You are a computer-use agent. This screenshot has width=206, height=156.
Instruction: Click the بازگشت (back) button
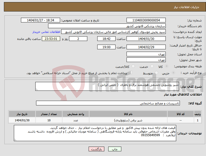point(96,149)
